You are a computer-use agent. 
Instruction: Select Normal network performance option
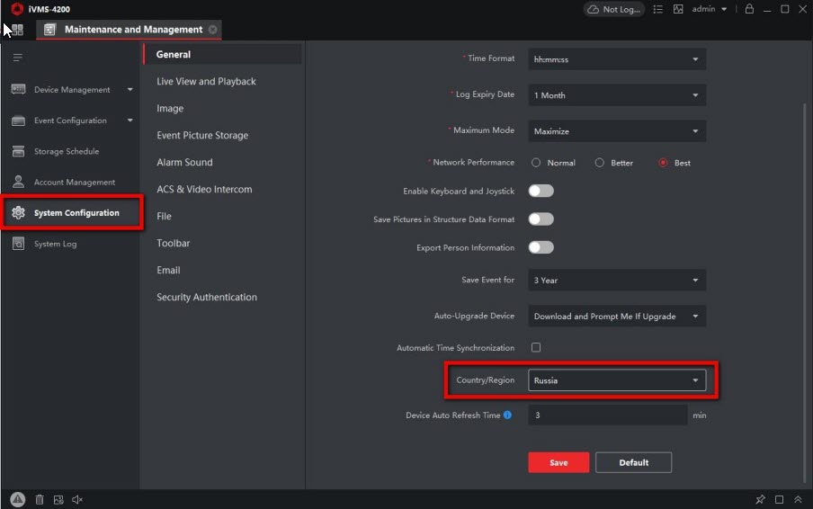pyautogui.click(x=536, y=163)
